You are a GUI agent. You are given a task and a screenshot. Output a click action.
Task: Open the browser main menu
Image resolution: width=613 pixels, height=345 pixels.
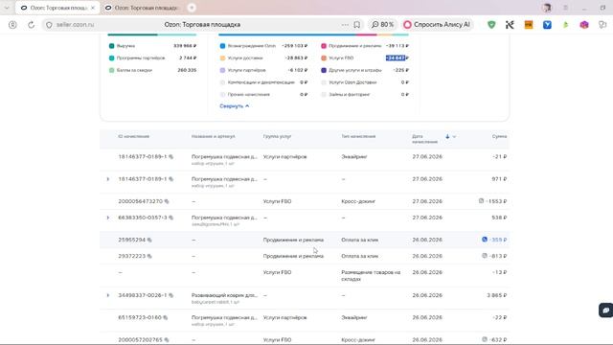point(566,8)
